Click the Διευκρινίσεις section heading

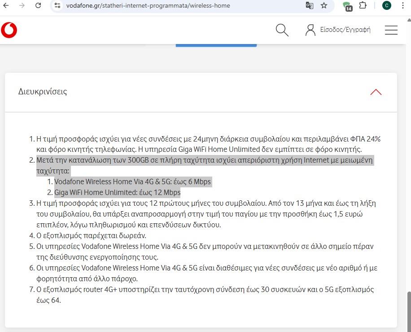tap(43, 92)
